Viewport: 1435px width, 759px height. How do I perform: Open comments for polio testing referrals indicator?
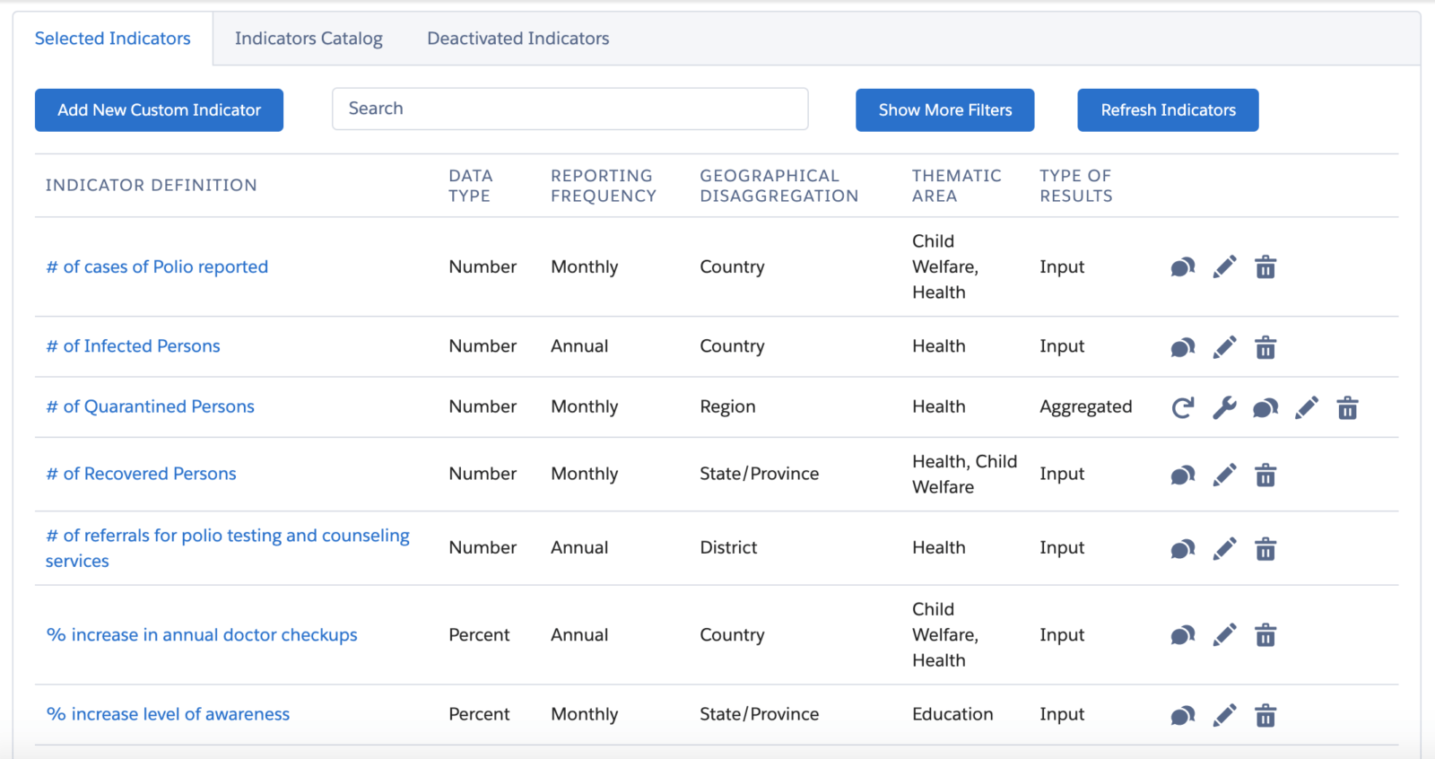point(1183,549)
